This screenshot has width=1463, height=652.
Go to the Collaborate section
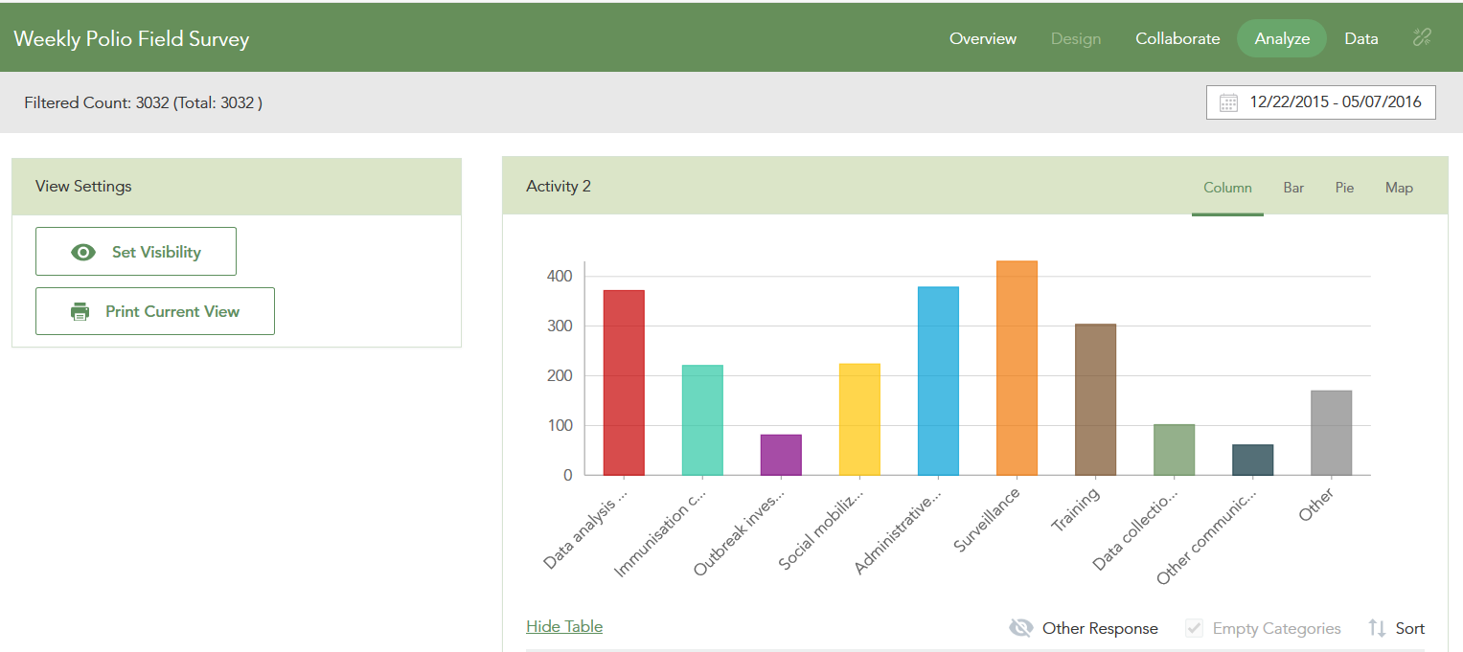1177,38
